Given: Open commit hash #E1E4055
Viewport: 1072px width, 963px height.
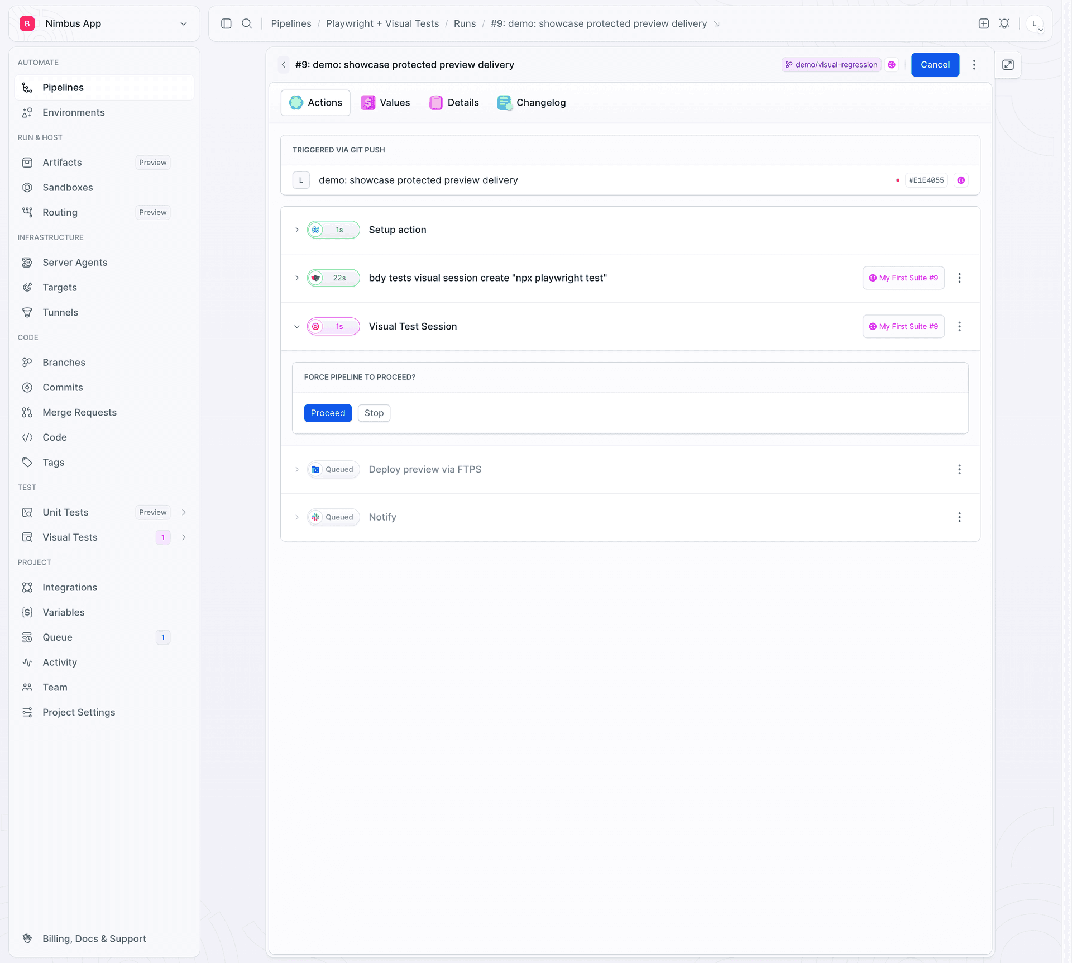Looking at the screenshot, I should tap(926, 180).
